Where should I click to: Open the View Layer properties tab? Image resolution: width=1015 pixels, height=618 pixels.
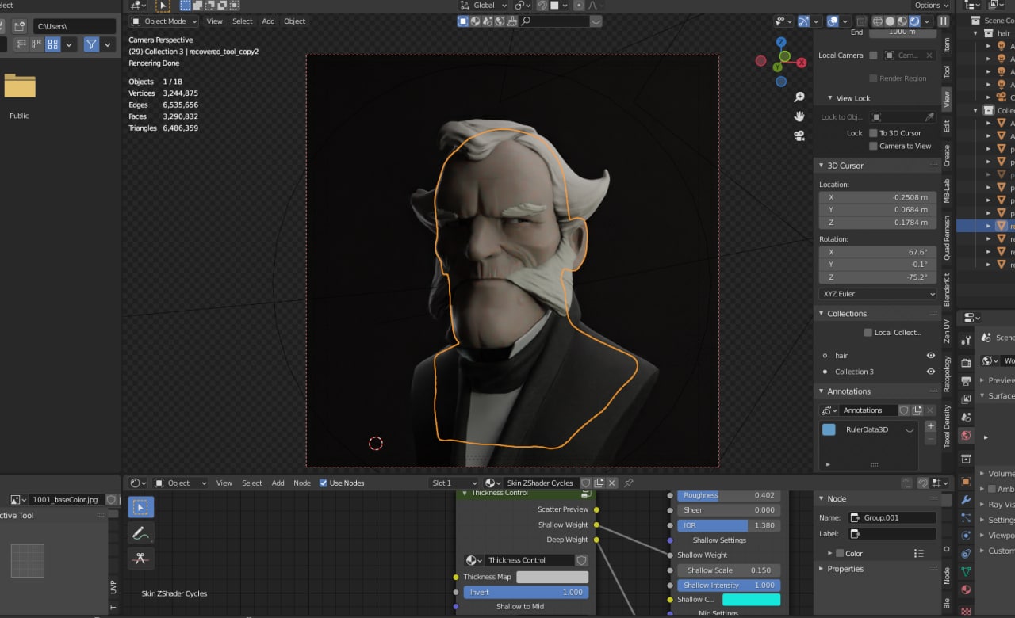(966, 399)
